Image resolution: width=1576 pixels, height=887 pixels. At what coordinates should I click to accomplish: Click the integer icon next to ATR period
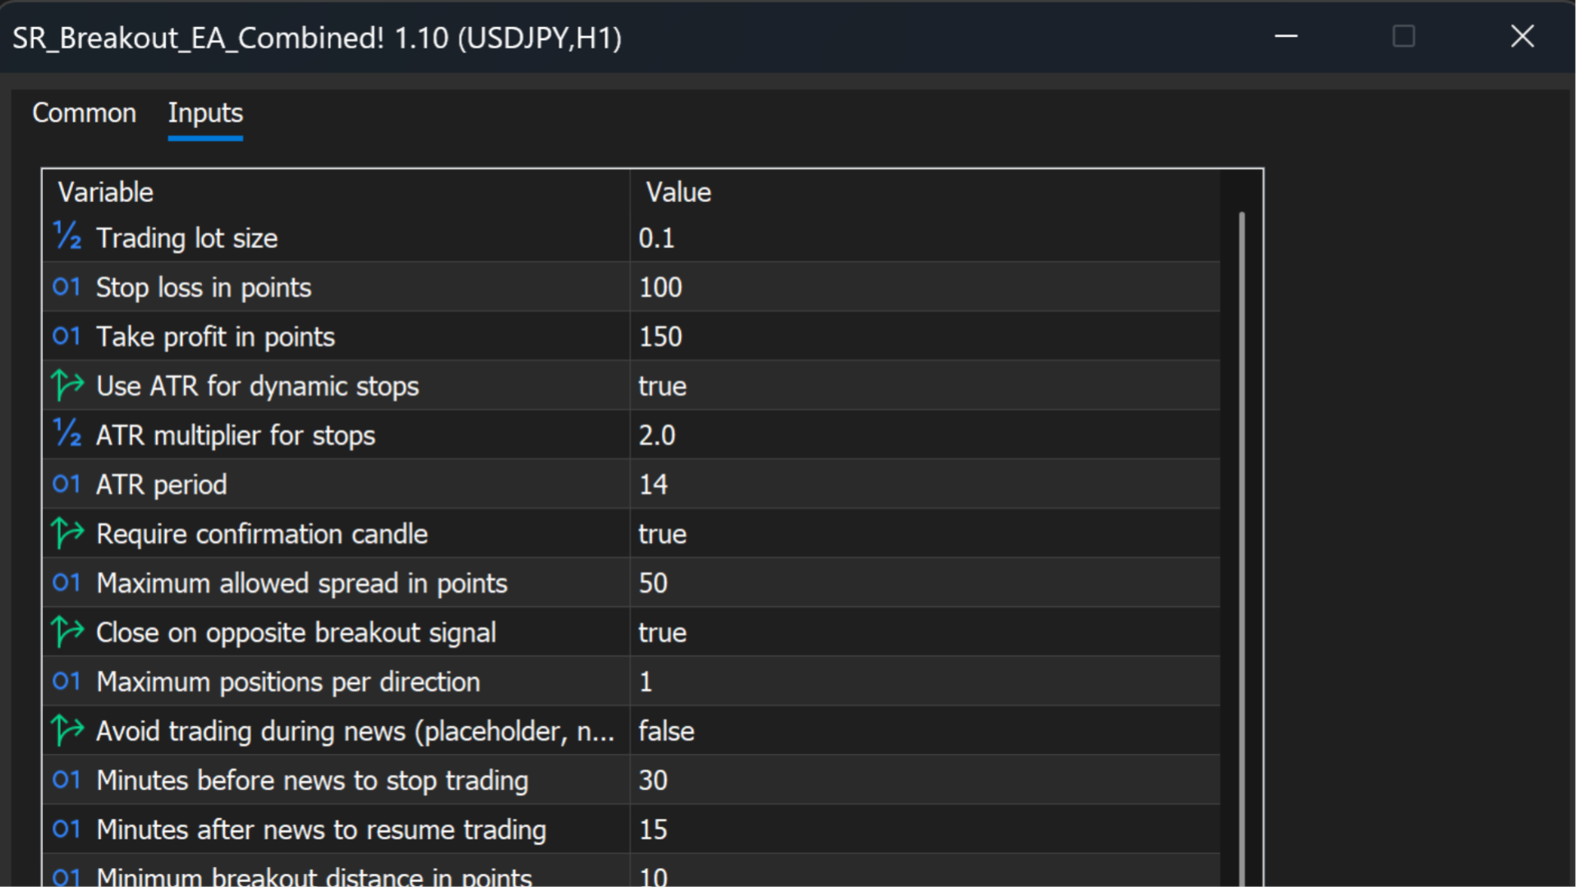pyautogui.click(x=67, y=485)
